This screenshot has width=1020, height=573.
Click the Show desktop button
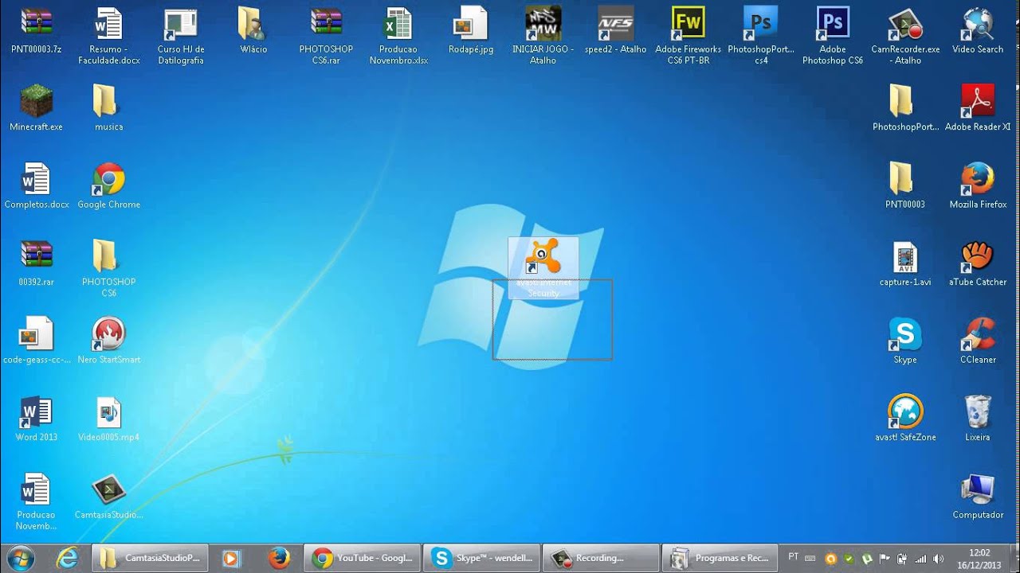click(1014, 559)
